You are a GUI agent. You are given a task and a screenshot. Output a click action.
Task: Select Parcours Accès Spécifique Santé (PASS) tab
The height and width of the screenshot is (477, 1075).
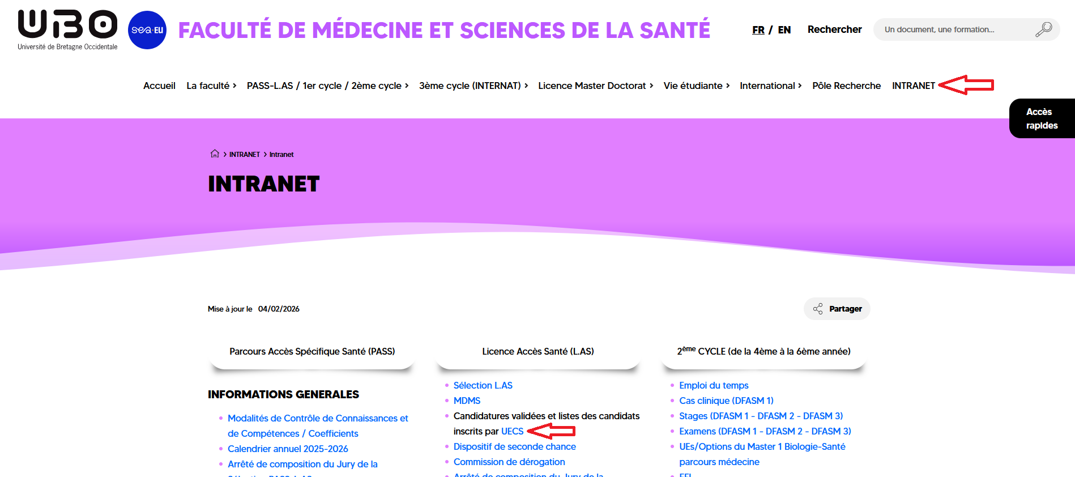tap(312, 351)
